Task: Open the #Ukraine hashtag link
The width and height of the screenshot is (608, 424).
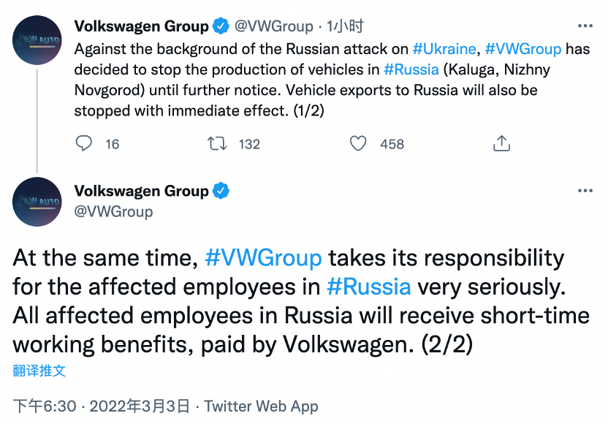Action: (x=444, y=50)
